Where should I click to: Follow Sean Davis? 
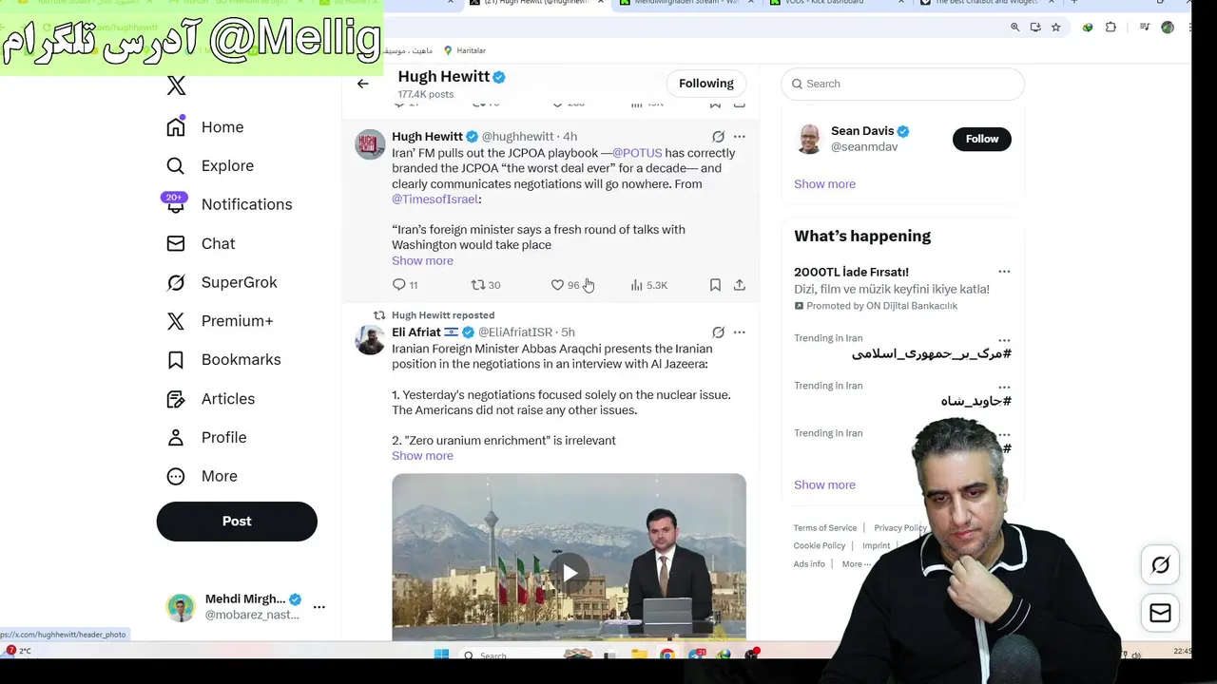click(982, 139)
